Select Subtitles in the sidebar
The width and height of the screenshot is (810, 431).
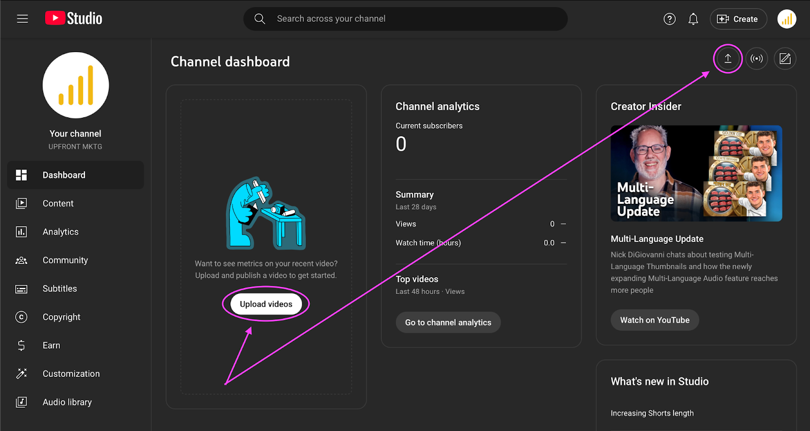[x=75, y=289]
